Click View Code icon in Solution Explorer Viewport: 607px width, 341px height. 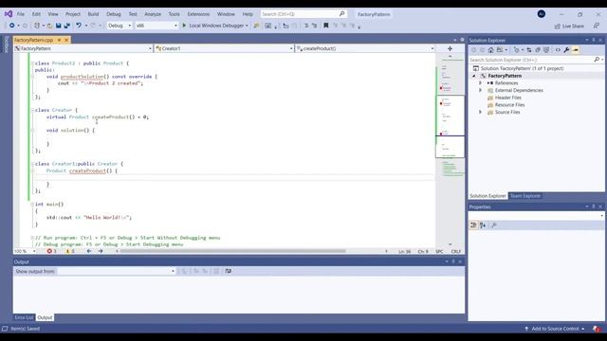558,50
